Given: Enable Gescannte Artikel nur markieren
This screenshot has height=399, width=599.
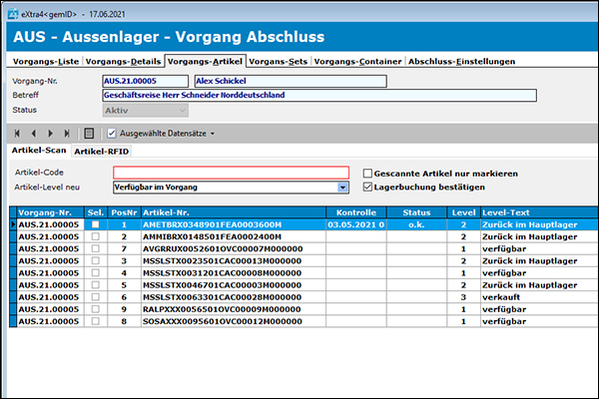Looking at the screenshot, I should pyautogui.click(x=368, y=174).
